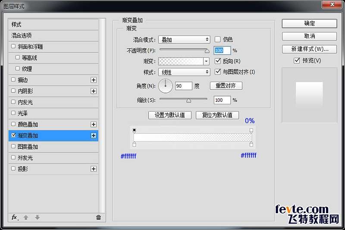This screenshot has width=345, height=230.
Task: Enable 内发光 checkbox
Action: pos(13,102)
